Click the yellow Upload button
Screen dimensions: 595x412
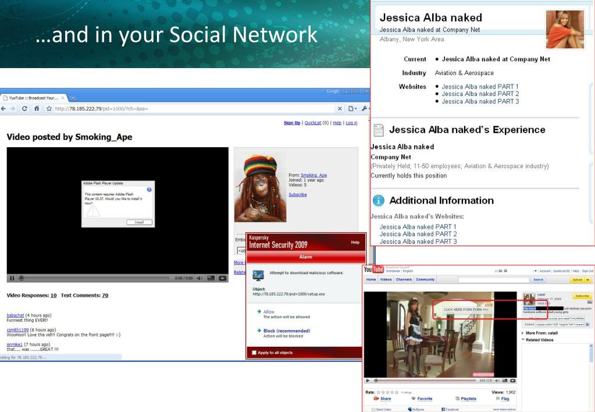(577, 280)
